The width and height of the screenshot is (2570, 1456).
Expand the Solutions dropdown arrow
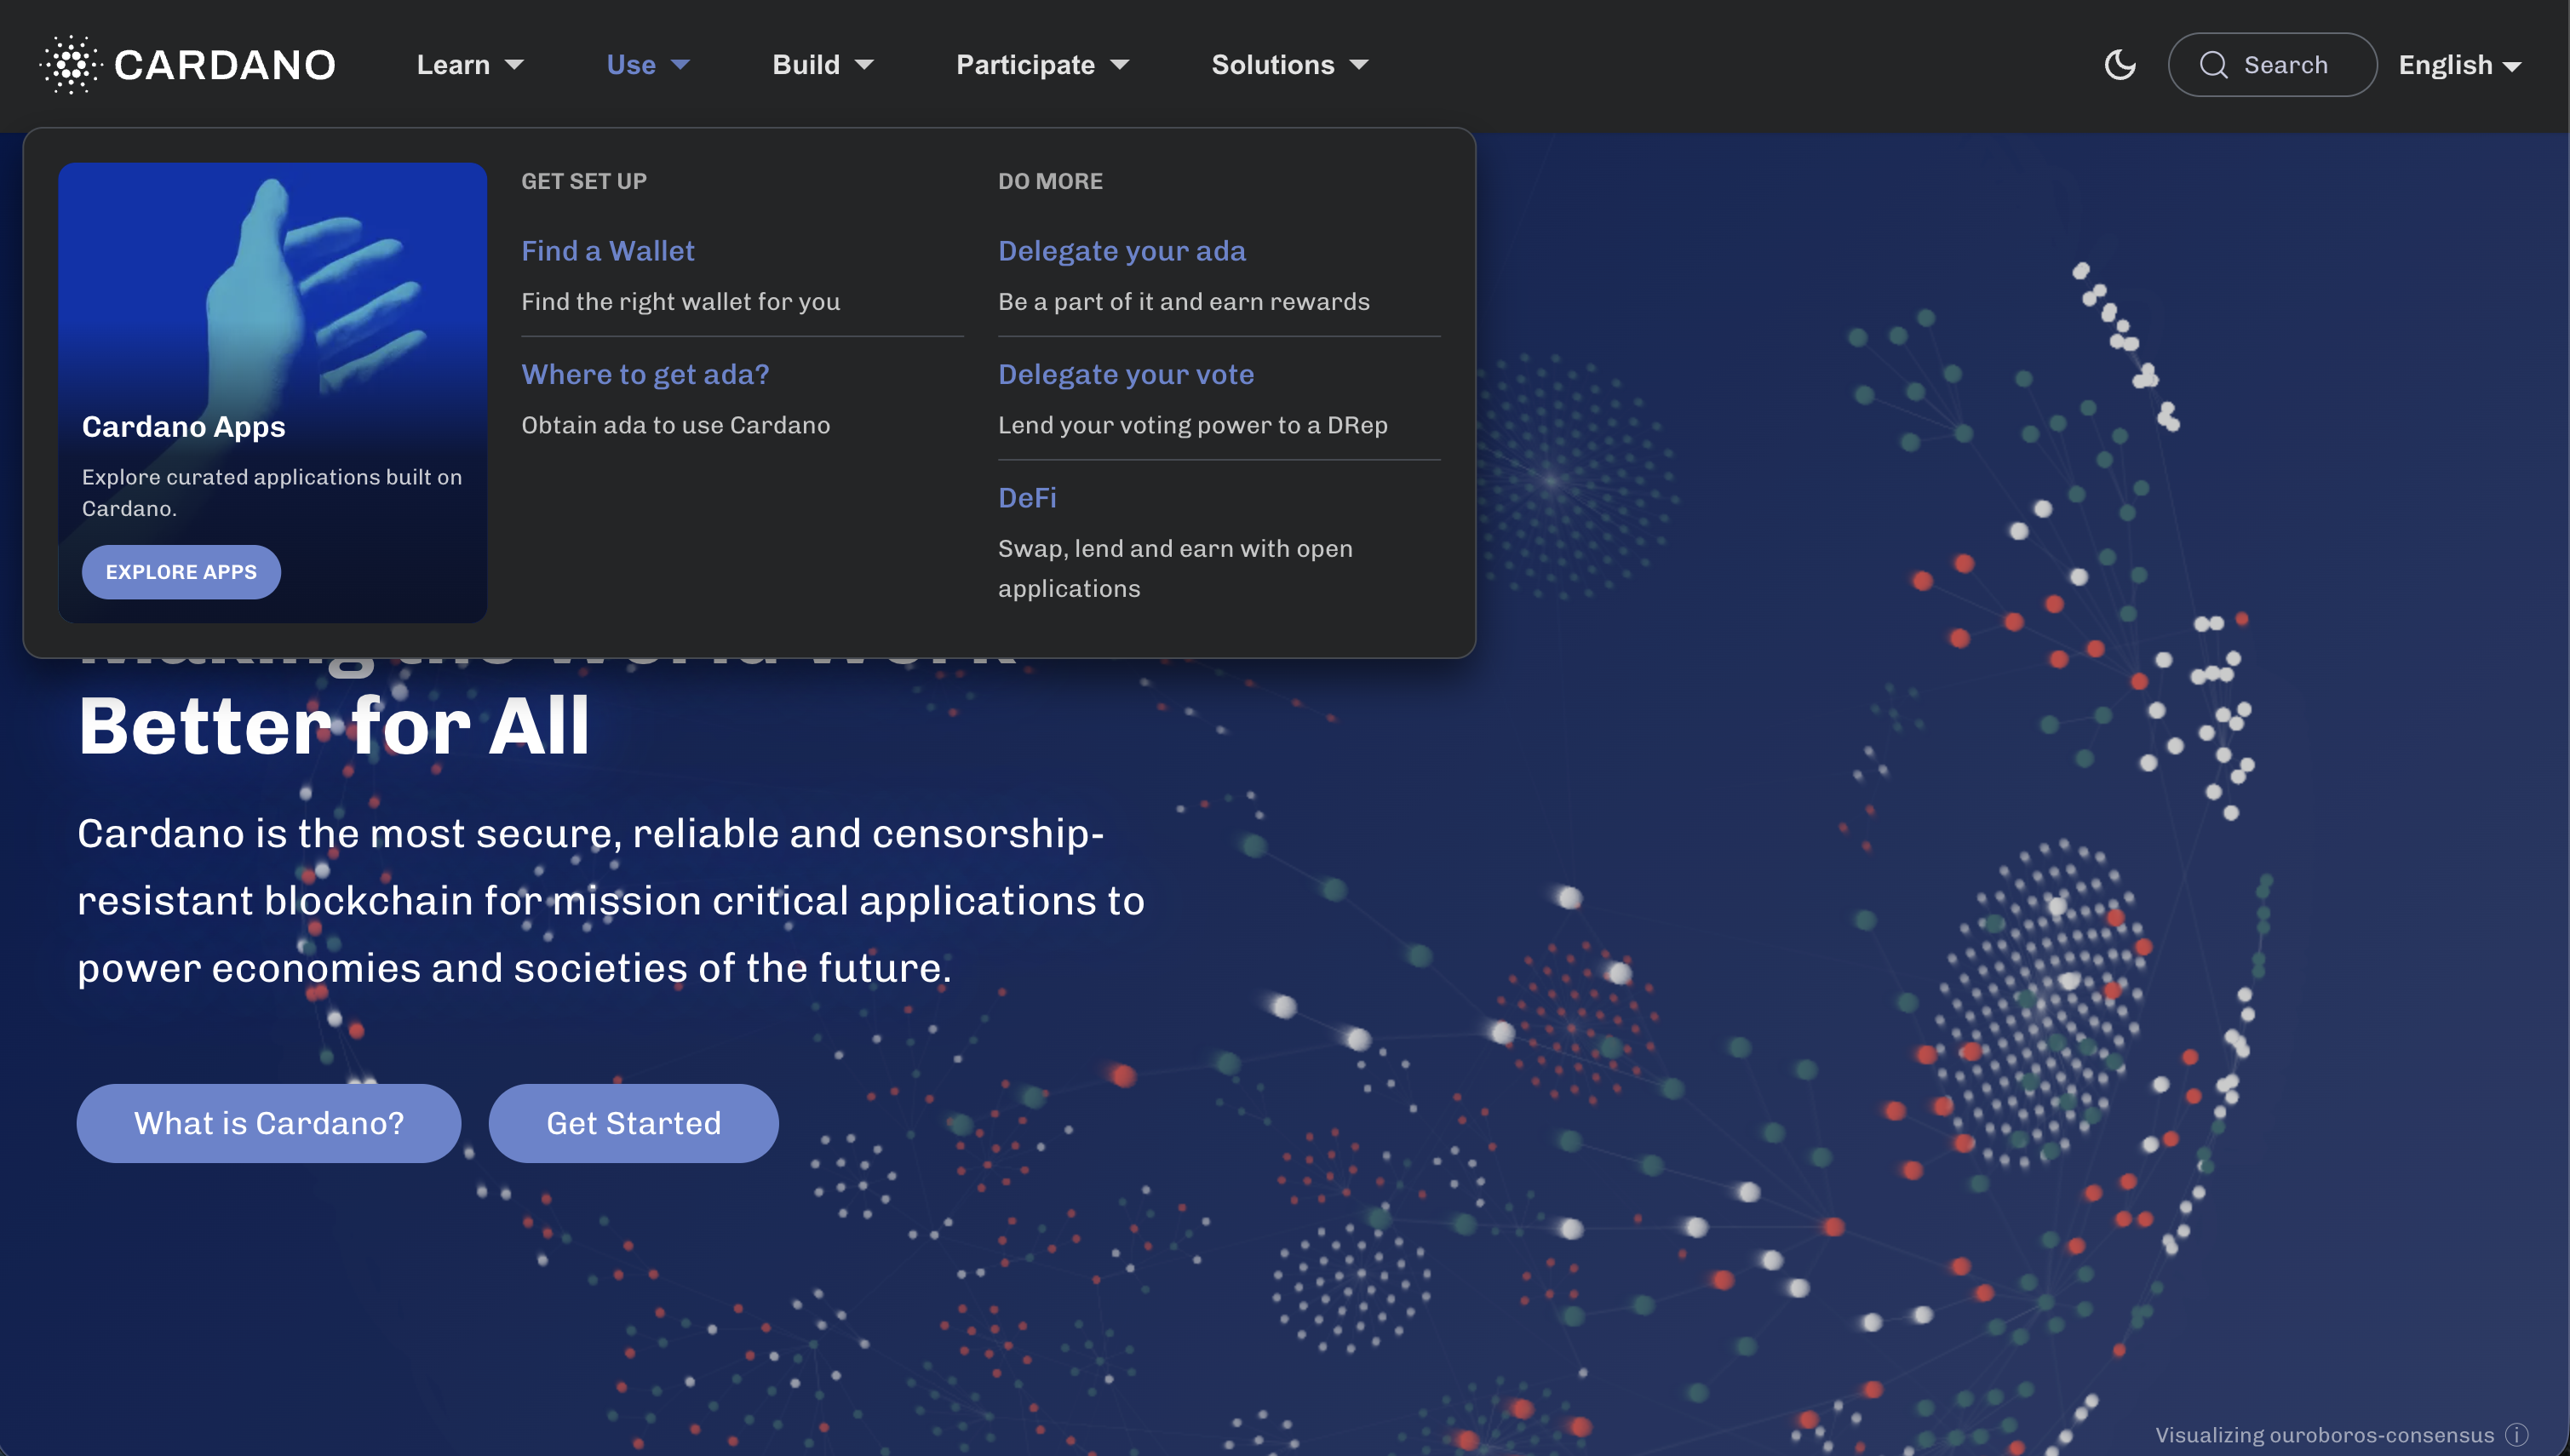pos(1359,65)
